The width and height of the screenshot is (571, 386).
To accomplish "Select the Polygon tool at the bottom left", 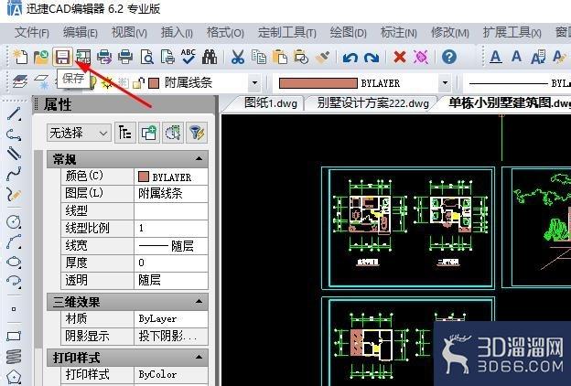I will [x=14, y=377].
